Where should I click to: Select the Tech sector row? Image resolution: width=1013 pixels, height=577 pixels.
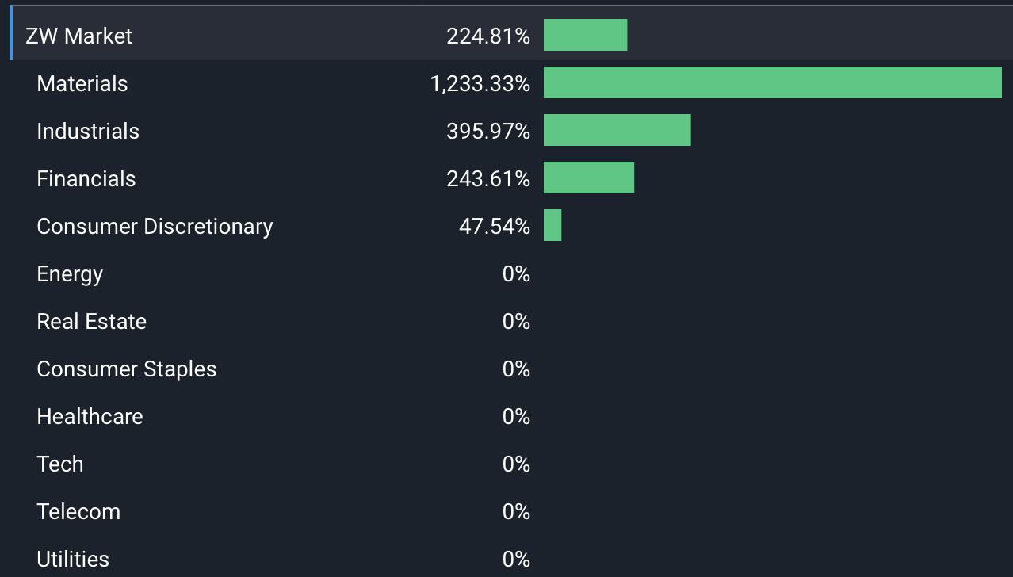point(59,464)
